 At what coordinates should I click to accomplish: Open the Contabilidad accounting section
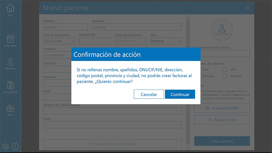(10, 87)
